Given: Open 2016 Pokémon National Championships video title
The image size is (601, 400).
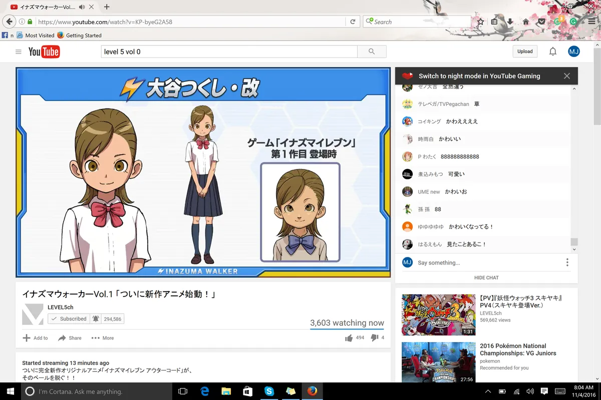Looking at the screenshot, I should (518, 349).
